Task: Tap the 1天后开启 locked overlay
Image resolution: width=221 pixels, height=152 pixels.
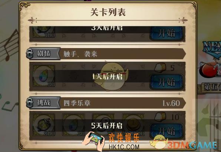Action: 107,77
